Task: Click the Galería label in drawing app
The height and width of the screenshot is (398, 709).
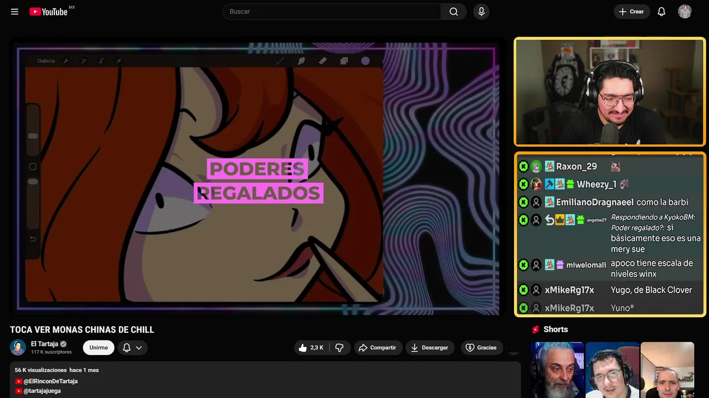Action: click(46, 61)
